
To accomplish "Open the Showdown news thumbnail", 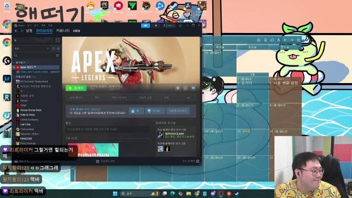I will (x=94, y=150).
